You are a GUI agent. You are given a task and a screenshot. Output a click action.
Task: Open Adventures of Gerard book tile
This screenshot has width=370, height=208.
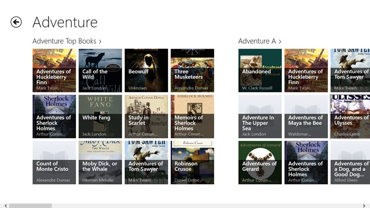260,163
